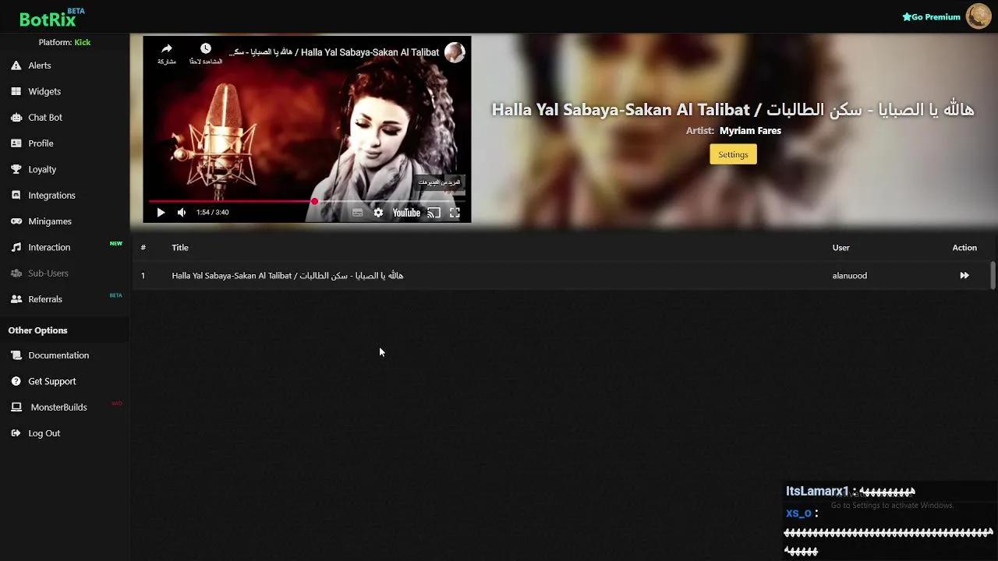Click the Chat Bot robot icon
The height and width of the screenshot is (561, 998).
click(x=16, y=118)
